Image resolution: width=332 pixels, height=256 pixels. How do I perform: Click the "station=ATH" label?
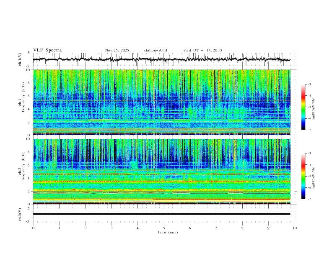coord(156,50)
